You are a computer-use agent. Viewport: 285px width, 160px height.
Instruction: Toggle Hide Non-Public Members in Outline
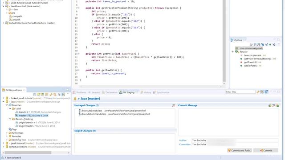coord(270,44)
